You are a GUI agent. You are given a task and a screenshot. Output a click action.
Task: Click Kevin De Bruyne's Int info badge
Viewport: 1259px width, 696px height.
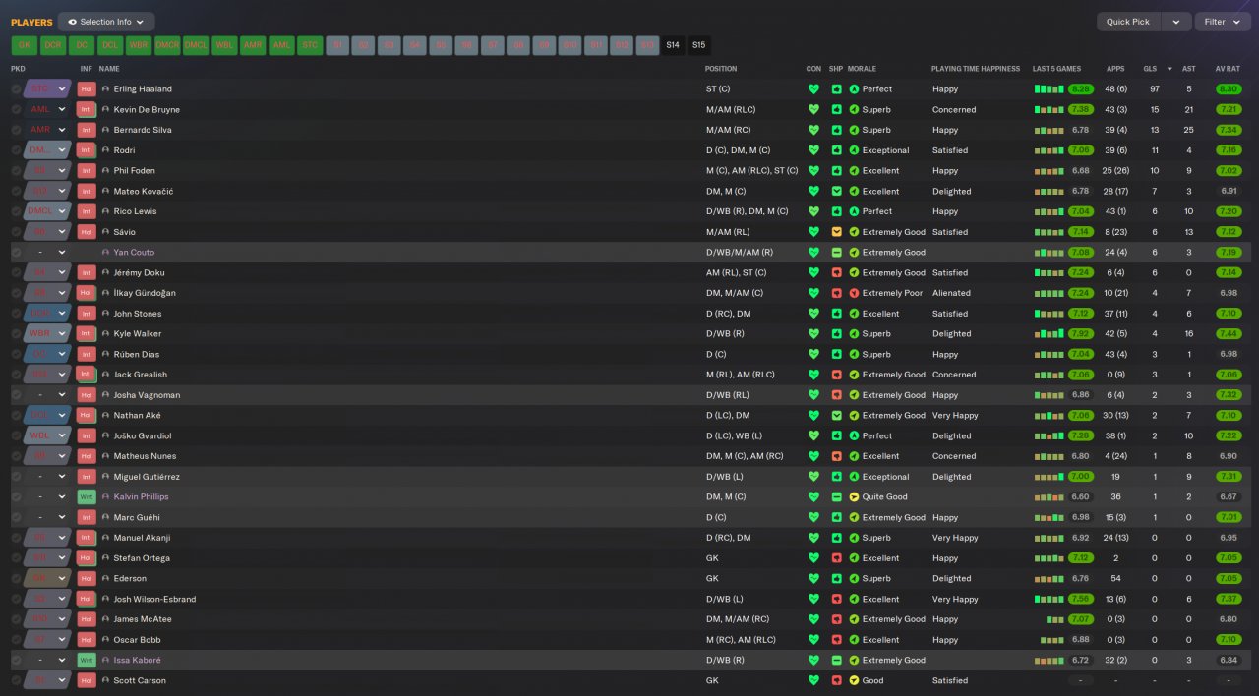tap(87, 109)
